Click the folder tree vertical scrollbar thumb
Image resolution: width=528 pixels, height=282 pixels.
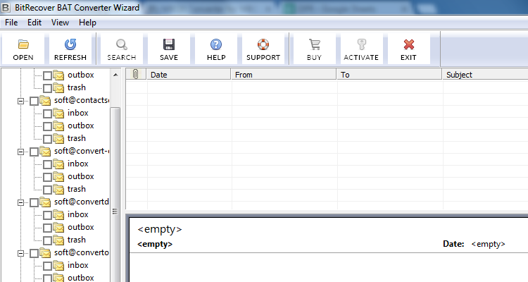coord(115,196)
